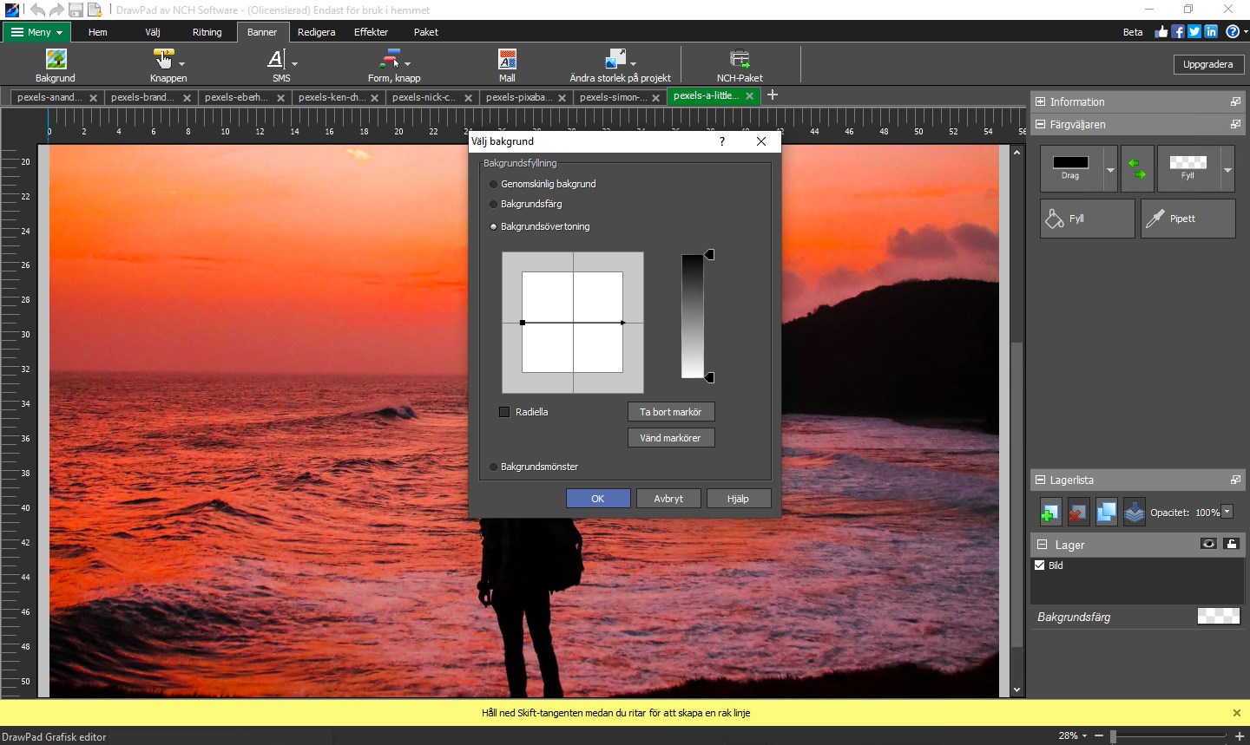Open the Opacitet percentage dropdown
This screenshot has width=1250, height=745.
[1227, 512]
